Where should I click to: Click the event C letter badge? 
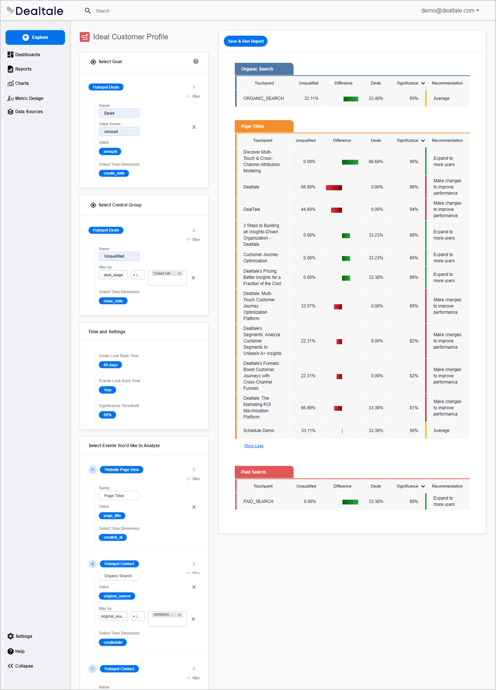(93, 669)
